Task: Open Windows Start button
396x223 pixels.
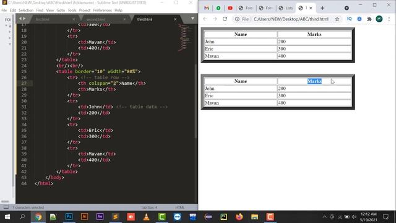Action: (x=7, y=217)
